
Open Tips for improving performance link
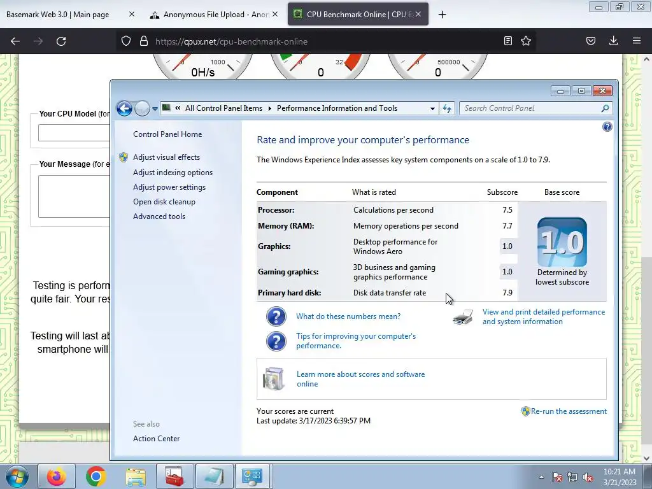tap(356, 341)
